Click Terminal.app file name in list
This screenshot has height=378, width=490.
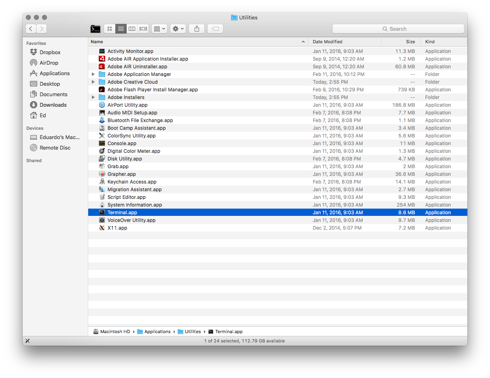point(122,213)
